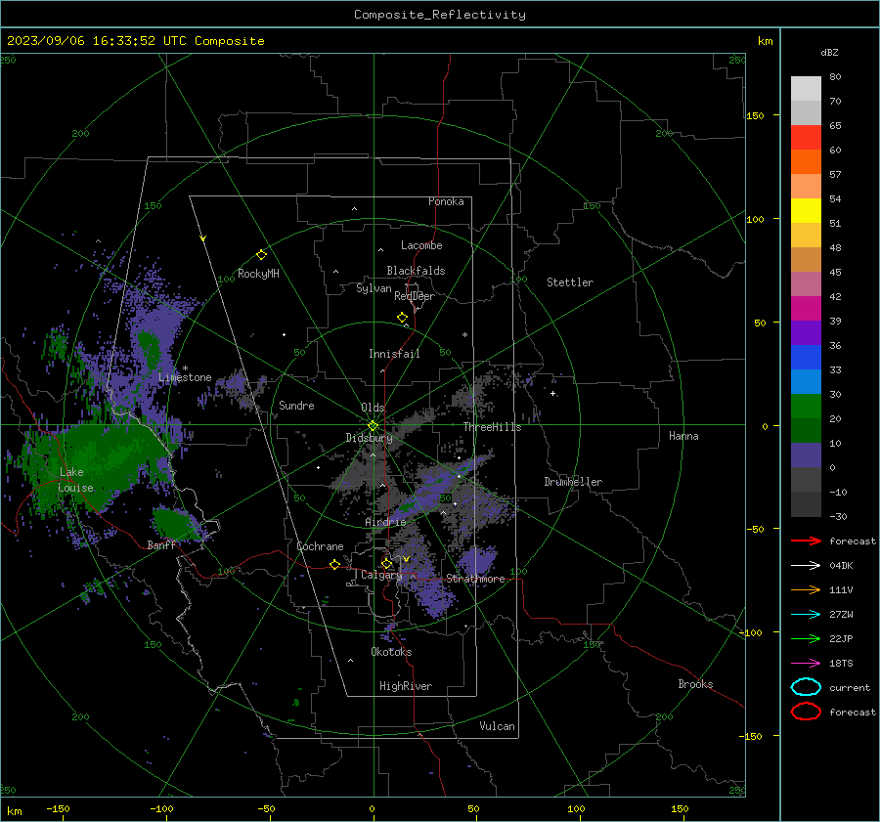This screenshot has width=880, height=822.
Task: Click the white 04DK arrow legend icon
Action: pos(806,565)
